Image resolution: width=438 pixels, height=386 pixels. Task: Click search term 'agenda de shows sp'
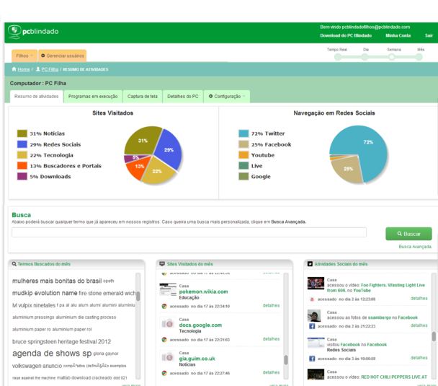(52, 354)
